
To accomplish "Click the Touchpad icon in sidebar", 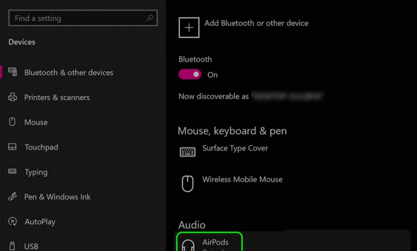I will (13, 147).
